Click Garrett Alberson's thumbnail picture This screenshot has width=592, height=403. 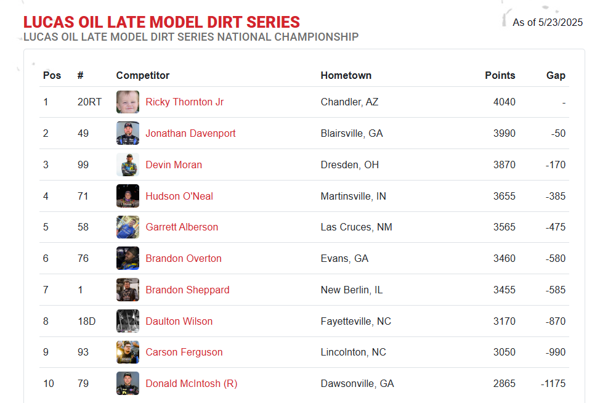[x=128, y=227]
